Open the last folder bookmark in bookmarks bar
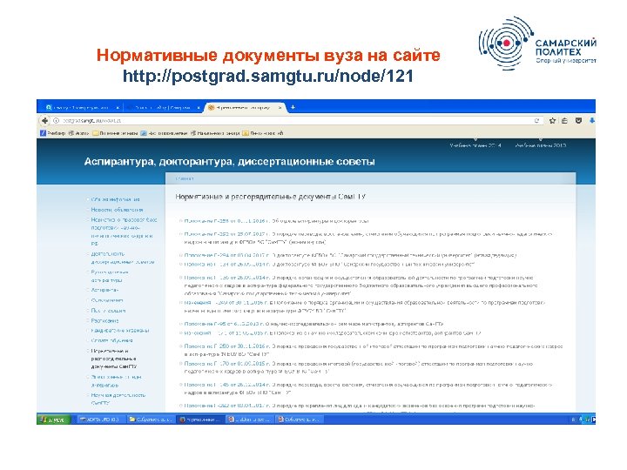Screen dimensions: 627x470 coord(263,133)
